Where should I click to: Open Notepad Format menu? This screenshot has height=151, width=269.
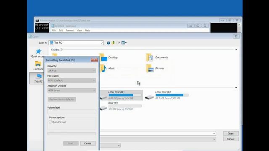tap(70, 30)
